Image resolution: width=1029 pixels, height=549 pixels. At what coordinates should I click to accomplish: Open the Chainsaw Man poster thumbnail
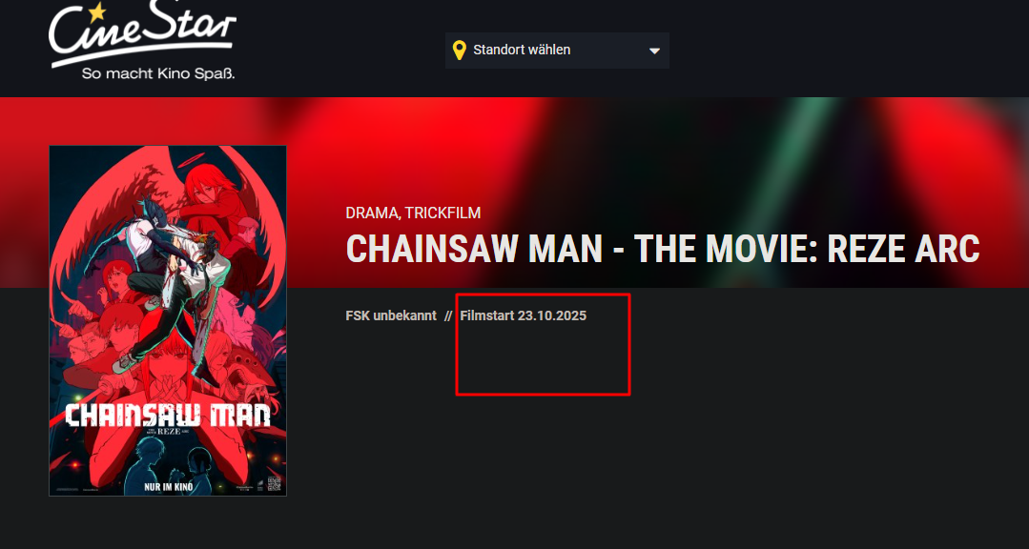coord(168,321)
